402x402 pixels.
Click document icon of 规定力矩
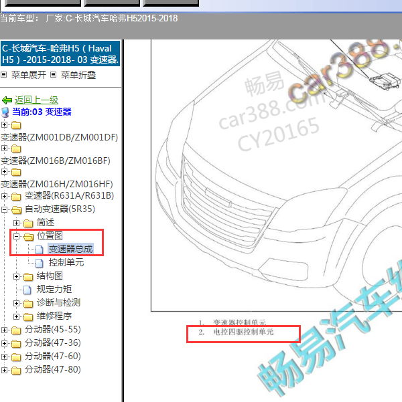pos(27,290)
